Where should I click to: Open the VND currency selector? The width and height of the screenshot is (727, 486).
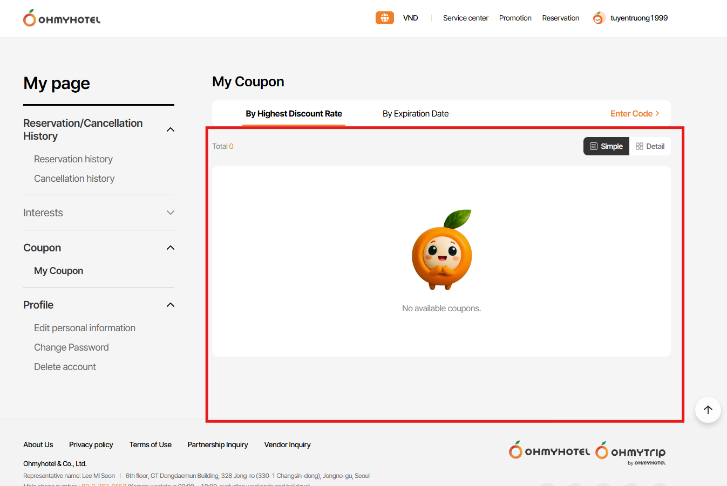click(411, 18)
